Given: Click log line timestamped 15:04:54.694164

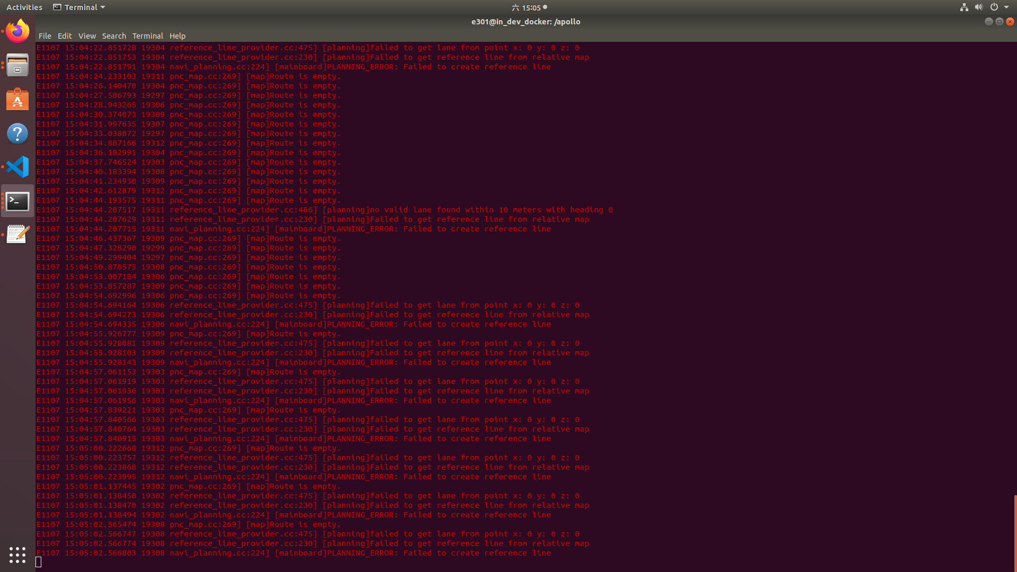Looking at the screenshot, I should tap(308, 306).
